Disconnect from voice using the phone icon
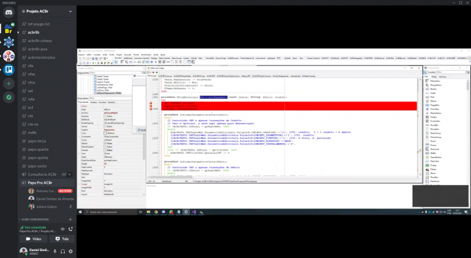Viewport: 471px width, 258px height. pyautogui.click(x=70, y=229)
